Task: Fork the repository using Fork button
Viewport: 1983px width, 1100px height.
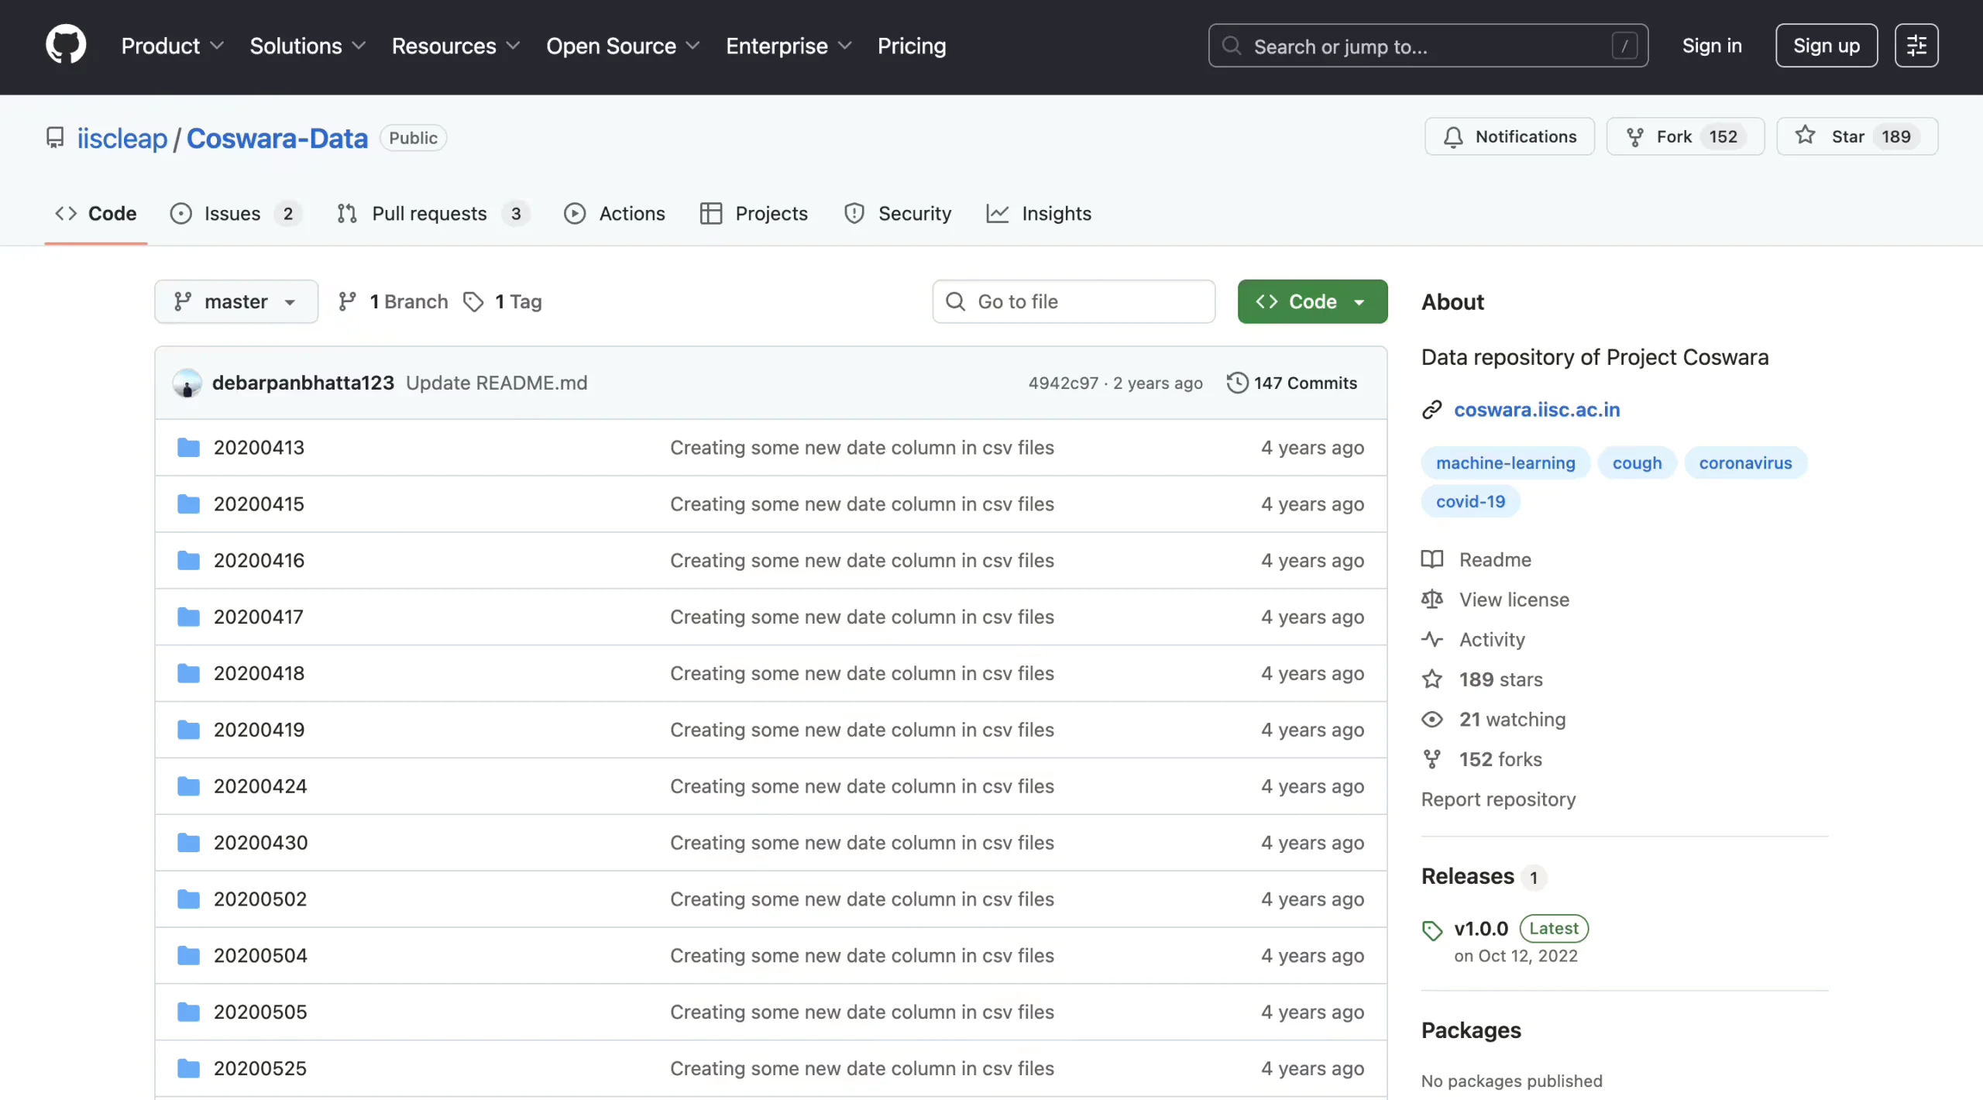Action: coord(1685,136)
